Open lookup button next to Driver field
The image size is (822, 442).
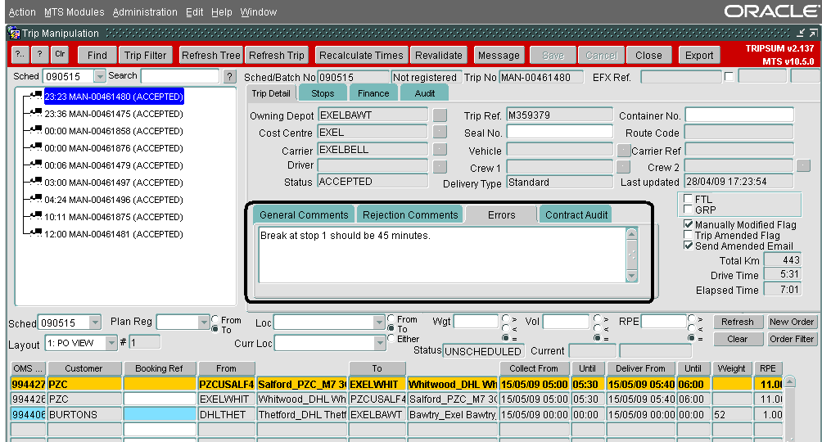click(440, 167)
